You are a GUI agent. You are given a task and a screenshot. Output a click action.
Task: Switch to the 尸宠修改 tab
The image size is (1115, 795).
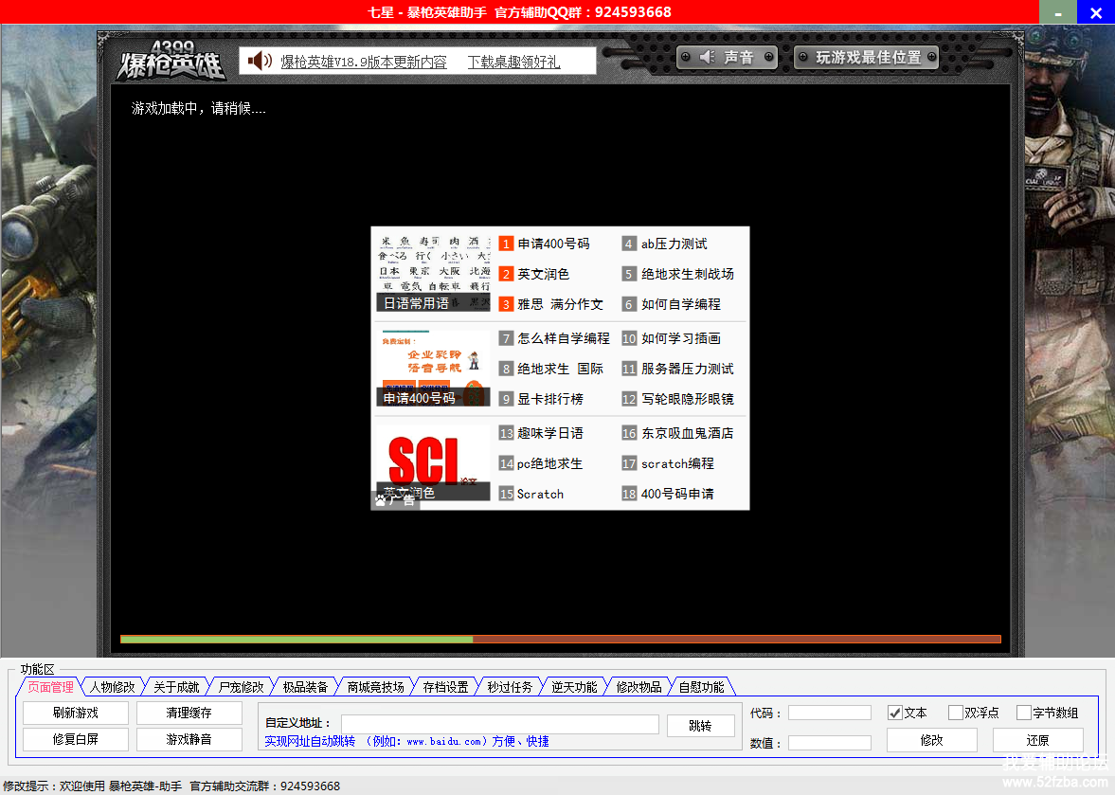tap(241, 687)
